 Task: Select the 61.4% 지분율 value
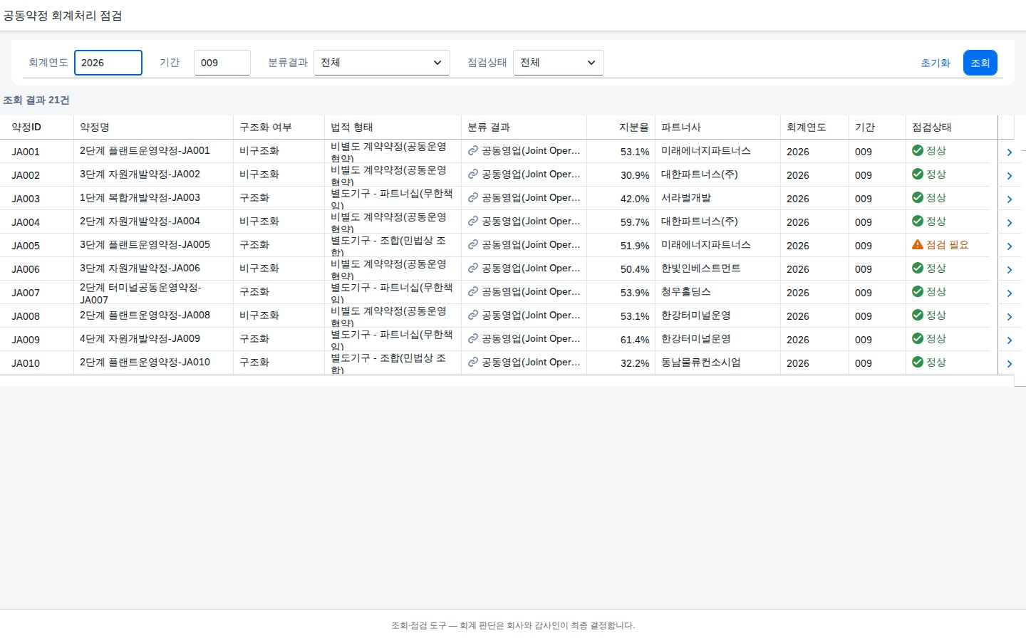(635, 340)
